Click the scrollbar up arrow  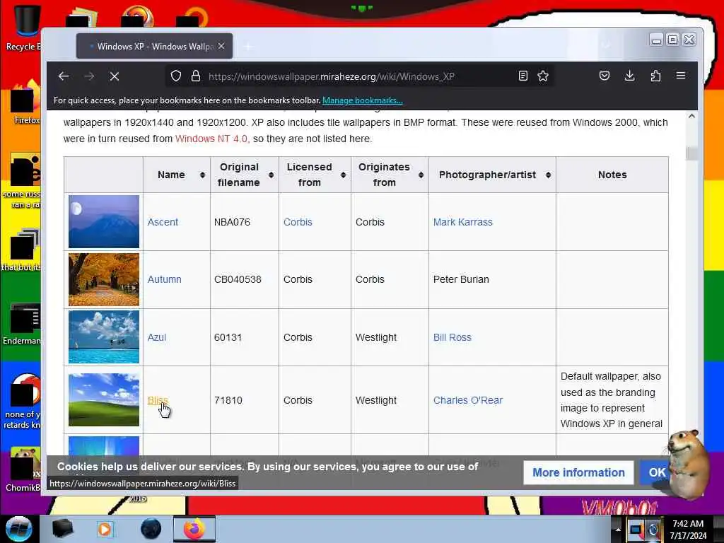tap(691, 117)
